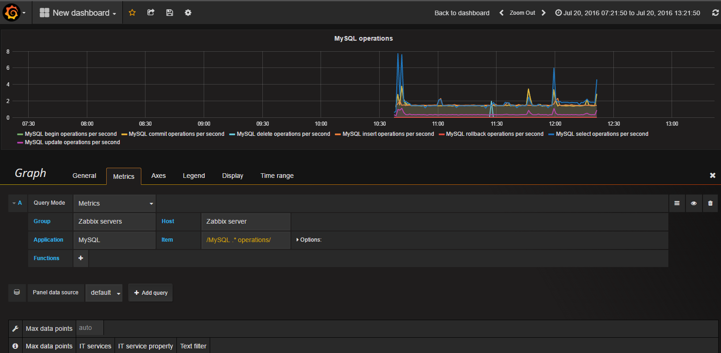
Task: Save dashboard with floppy disk icon
Action: [170, 13]
